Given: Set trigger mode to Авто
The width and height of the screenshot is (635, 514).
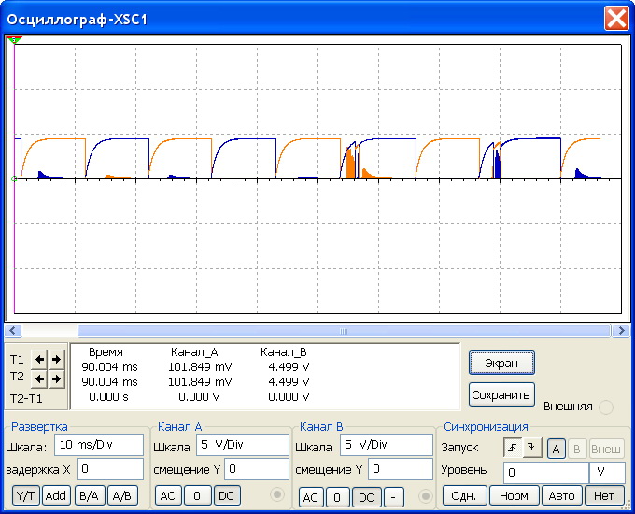Looking at the screenshot, I should click(562, 495).
